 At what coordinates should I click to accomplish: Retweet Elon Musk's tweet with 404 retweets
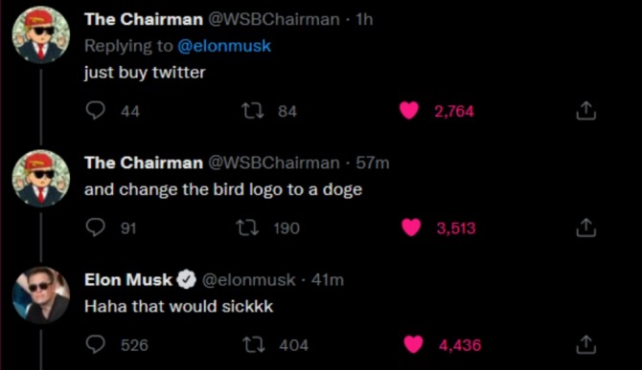tap(254, 345)
